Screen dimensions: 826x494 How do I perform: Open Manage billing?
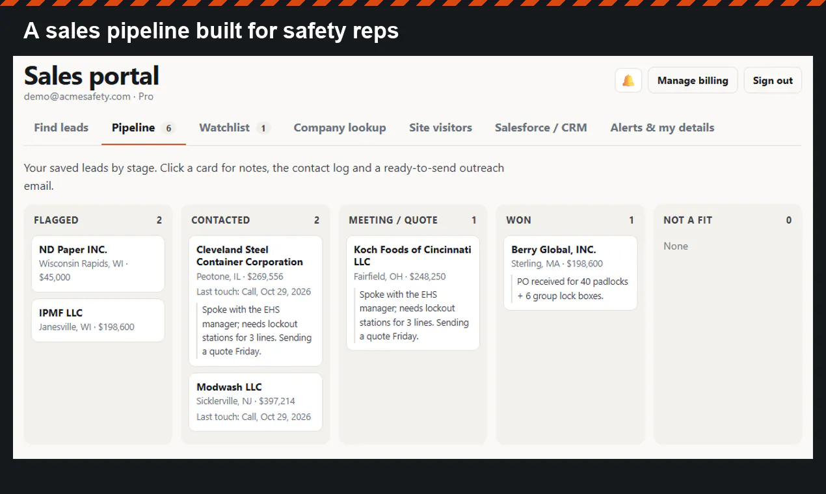tap(693, 81)
